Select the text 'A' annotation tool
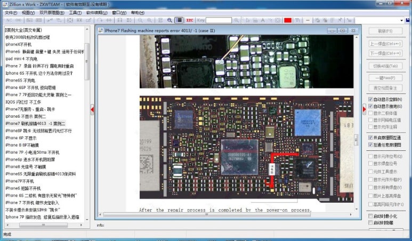This screenshot has height=241, width=412. point(262,20)
